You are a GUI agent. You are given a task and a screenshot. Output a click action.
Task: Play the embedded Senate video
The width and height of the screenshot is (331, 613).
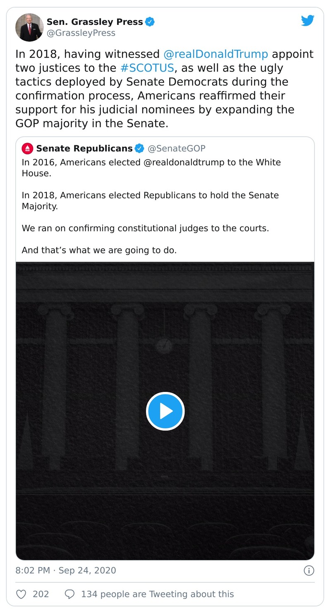(165, 411)
